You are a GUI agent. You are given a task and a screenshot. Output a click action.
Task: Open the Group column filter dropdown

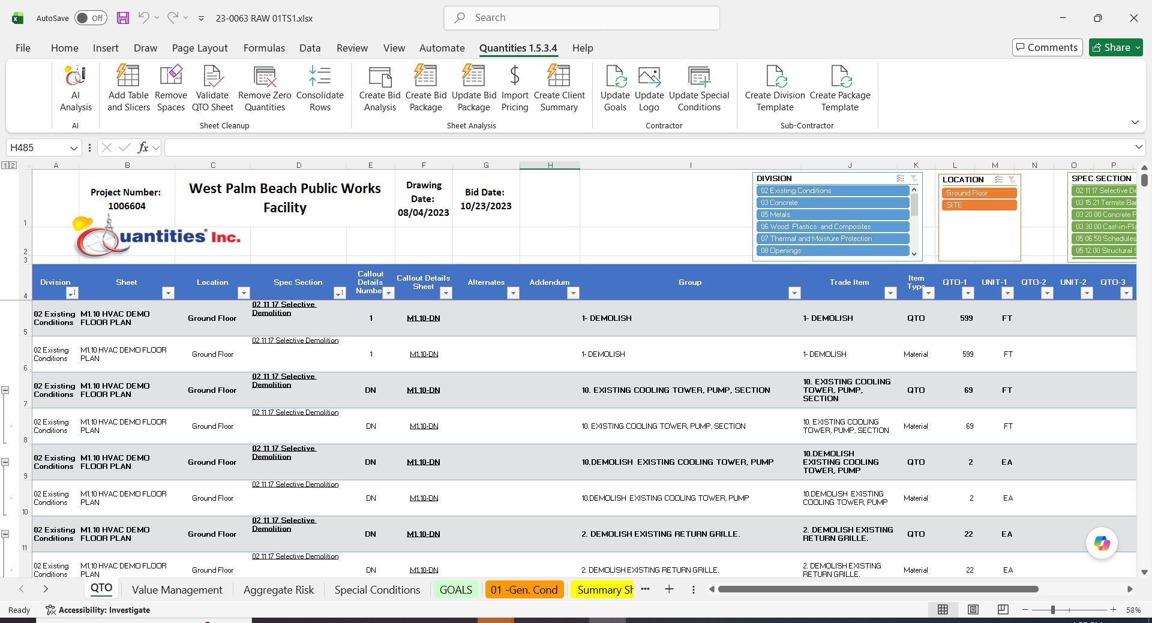click(x=794, y=293)
